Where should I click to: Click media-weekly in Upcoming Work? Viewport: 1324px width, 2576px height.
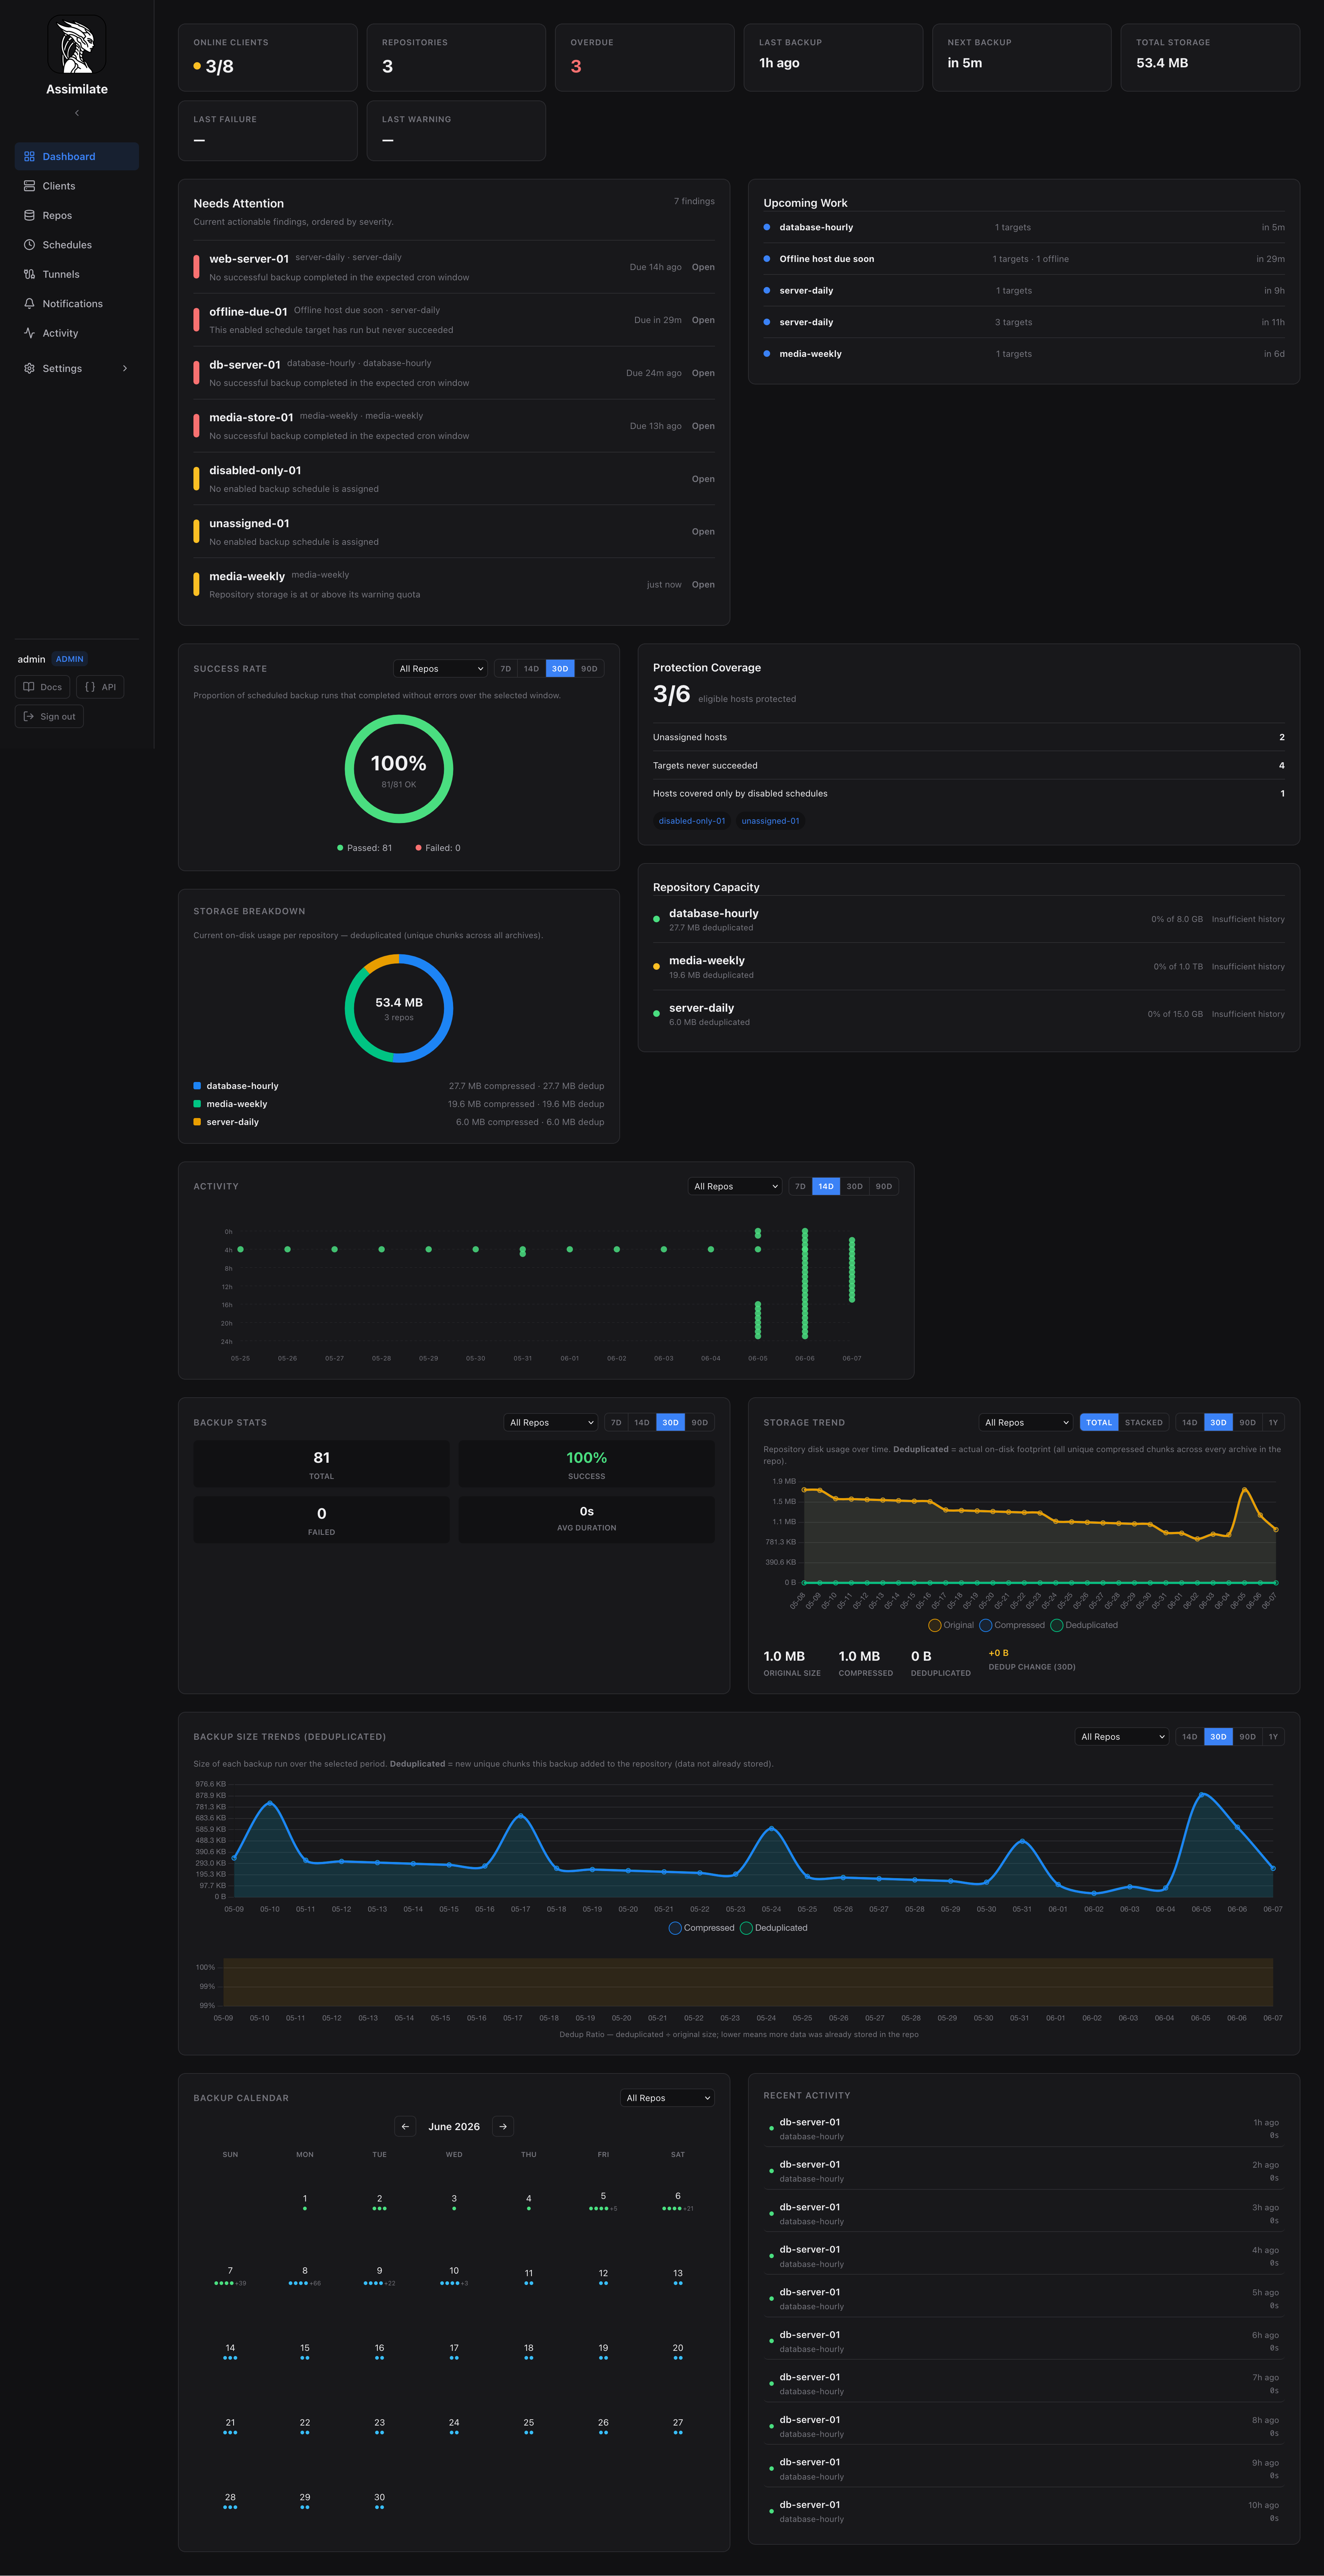pos(1024,354)
